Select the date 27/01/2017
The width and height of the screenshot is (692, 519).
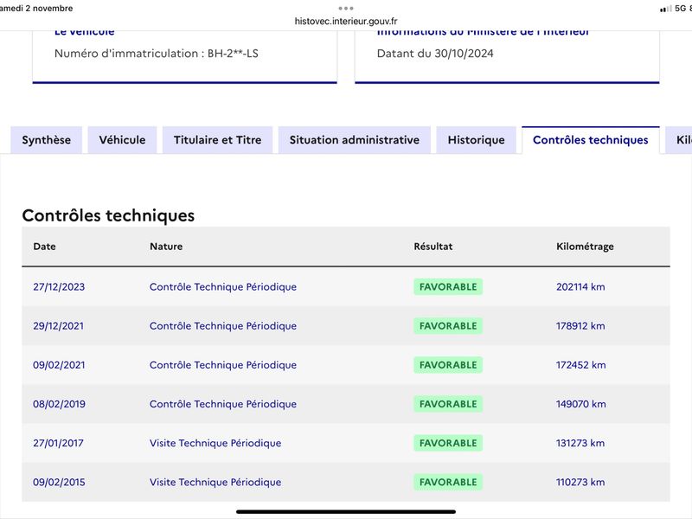[x=58, y=443]
